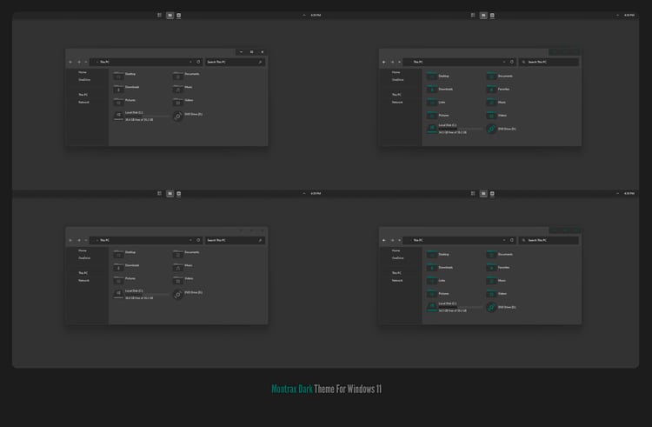This screenshot has height=427, width=652.
Task: Open Desktop folder in top-left Explorer window
Action: 118,76
